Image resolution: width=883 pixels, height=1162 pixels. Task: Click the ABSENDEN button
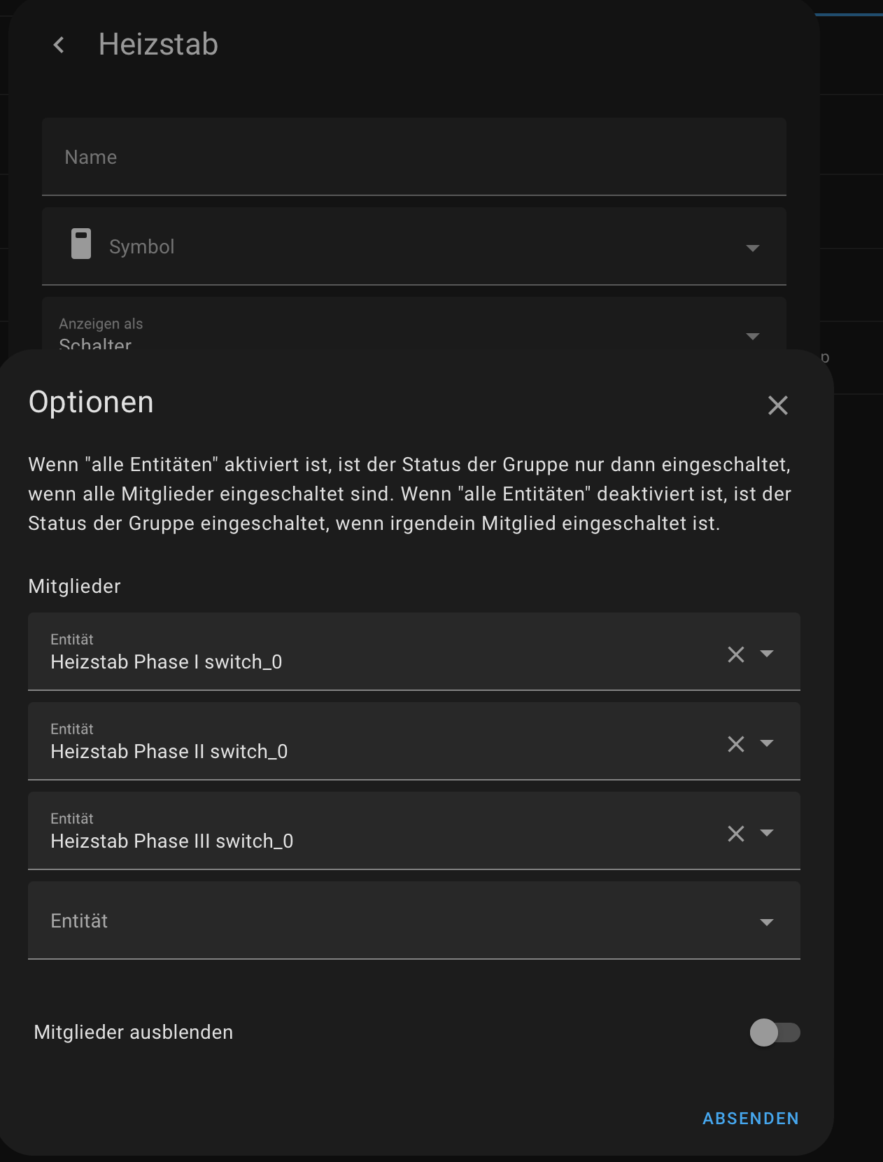click(750, 1119)
